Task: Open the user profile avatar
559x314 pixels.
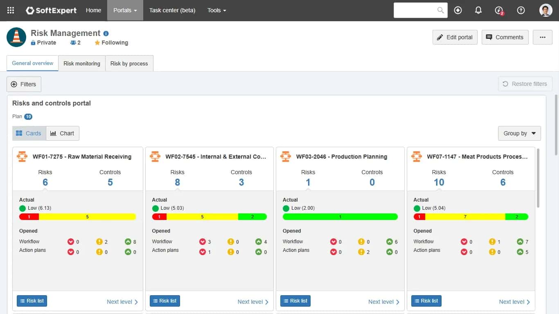Action: tap(546, 10)
